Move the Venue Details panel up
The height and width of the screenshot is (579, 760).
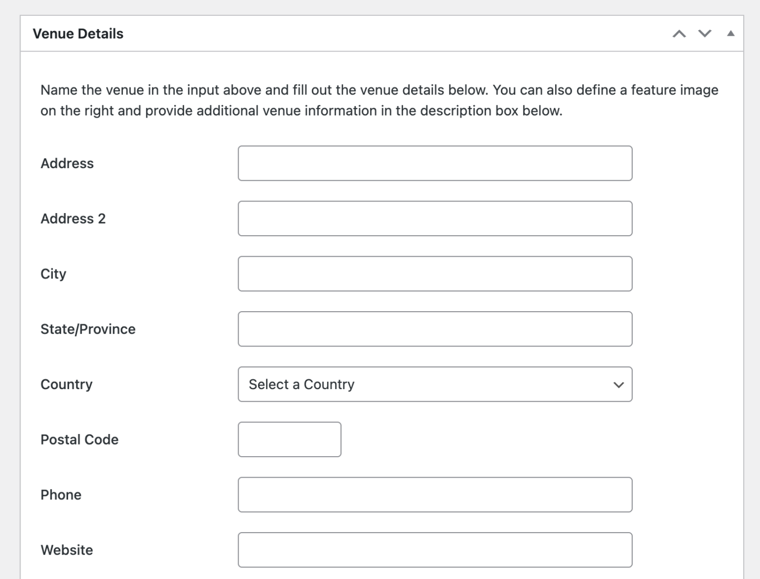pyautogui.click(x=679, y=34)
